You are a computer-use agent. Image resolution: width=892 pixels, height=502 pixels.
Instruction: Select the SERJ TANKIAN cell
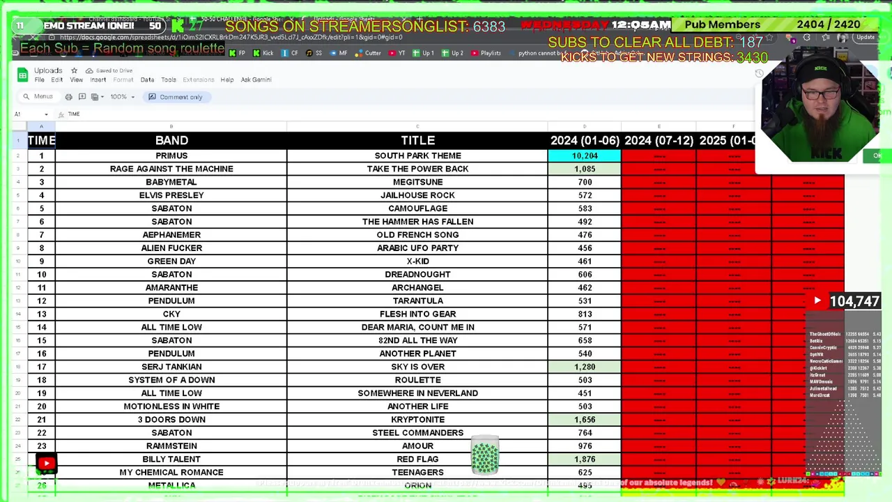[x=171, y=367]
